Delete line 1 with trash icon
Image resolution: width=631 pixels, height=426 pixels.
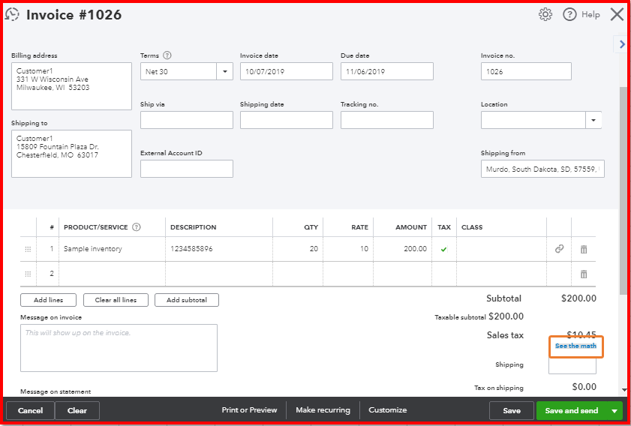584,250
